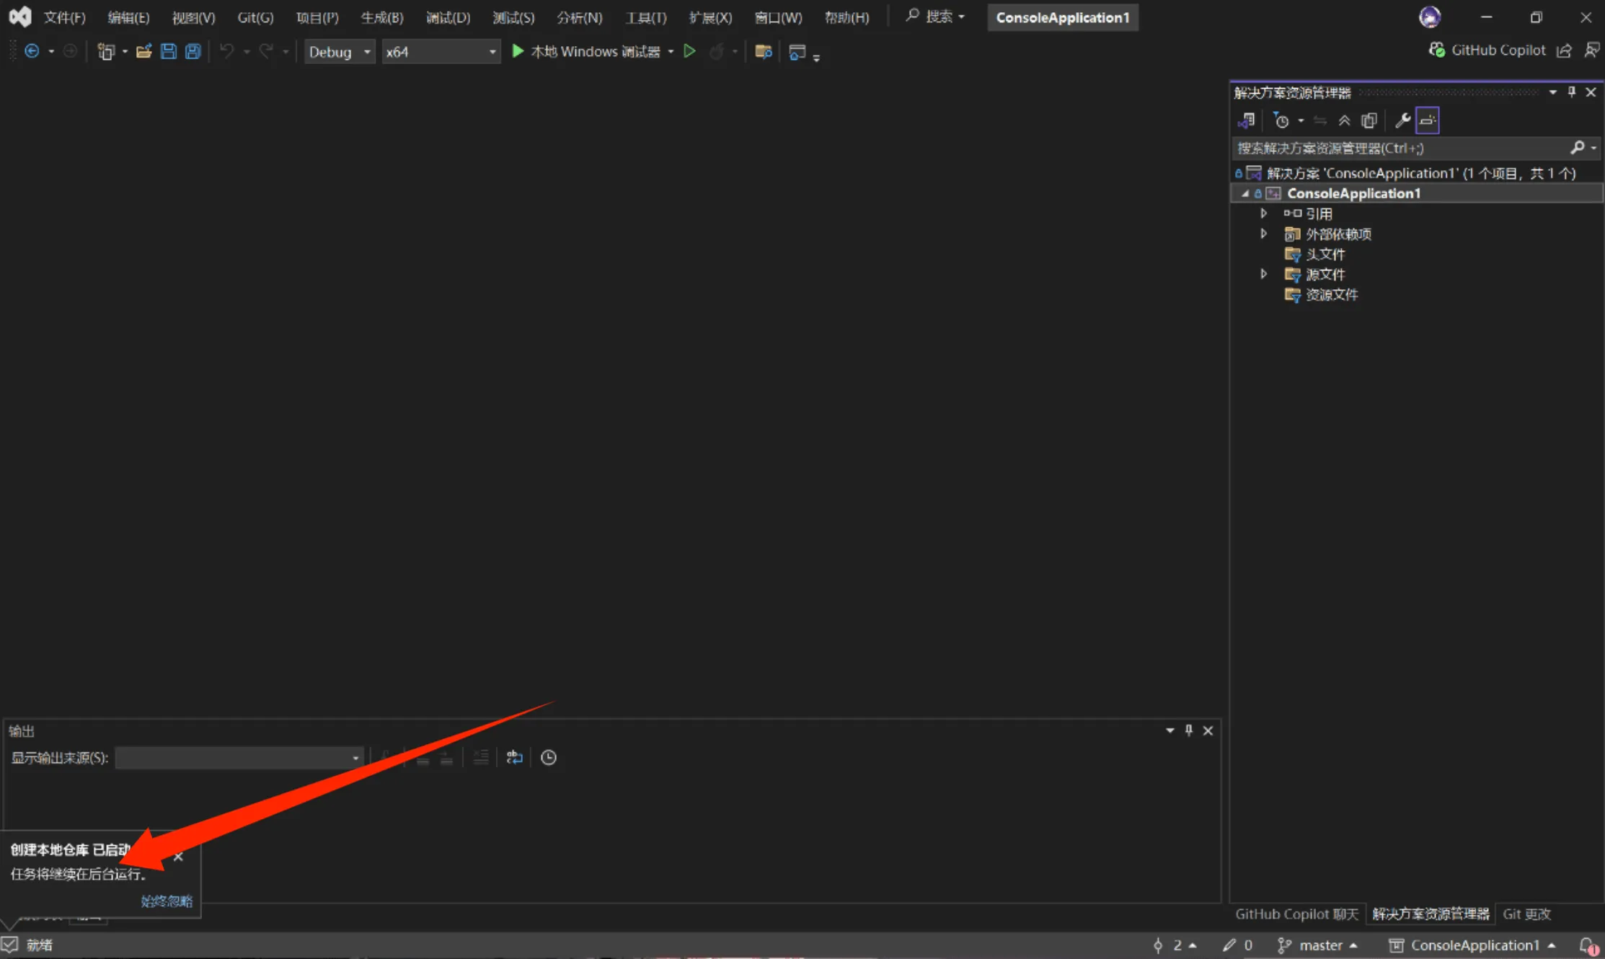
Task: Click the clock icon in Output panel
Action: (548, 757)
